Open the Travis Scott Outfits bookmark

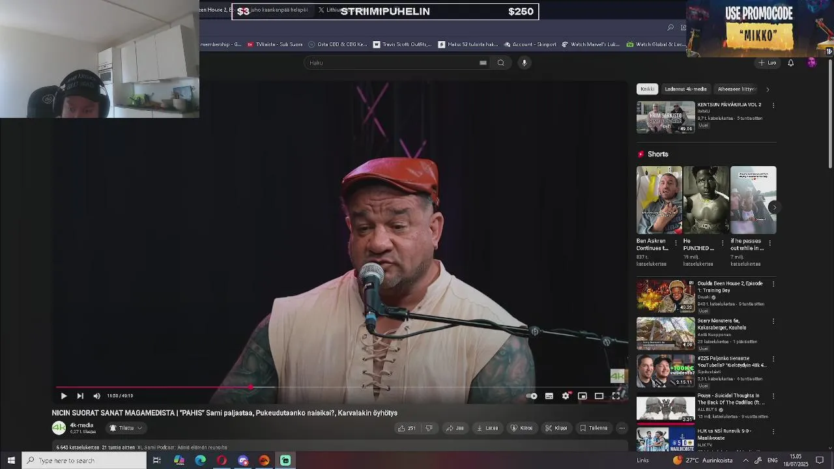[x=402, y=44]
